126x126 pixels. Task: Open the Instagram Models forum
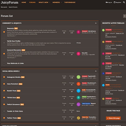coord(14,77)
